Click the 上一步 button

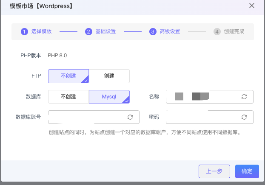tap(214, 171)
